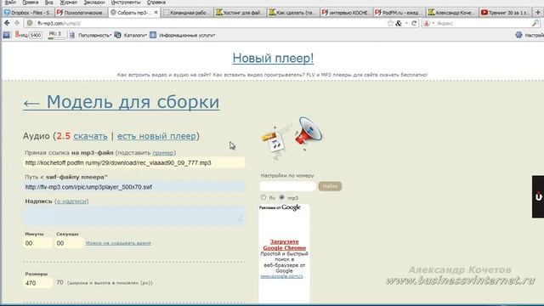Click the Яндекс ТИЦ 5400 indicator

pos(28,35)
